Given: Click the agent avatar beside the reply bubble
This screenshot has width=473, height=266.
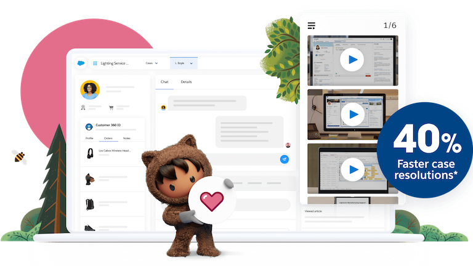Looking at the screenshot, I should 288,145.
